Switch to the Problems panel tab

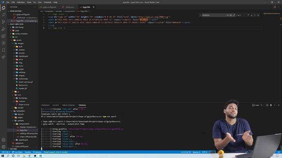(x=45, y=105)
